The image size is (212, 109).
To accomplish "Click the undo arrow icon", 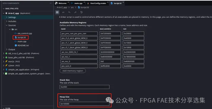I will point(69,12).
